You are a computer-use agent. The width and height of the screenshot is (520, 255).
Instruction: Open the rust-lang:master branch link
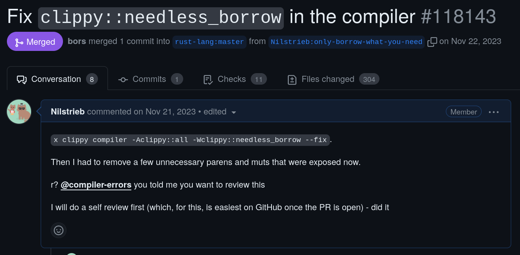coord(209,42)
